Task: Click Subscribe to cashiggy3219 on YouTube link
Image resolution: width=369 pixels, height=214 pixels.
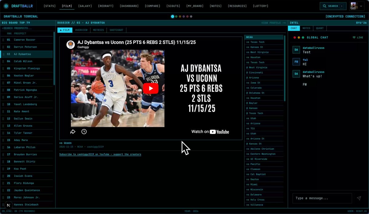Action: pos(100,154)
